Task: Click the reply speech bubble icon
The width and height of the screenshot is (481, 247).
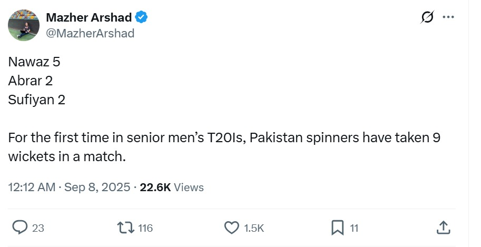Action: pyautogui.click(x=20, y=228)
